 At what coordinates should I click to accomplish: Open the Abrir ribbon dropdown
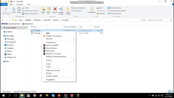click(x=100, y=8)
